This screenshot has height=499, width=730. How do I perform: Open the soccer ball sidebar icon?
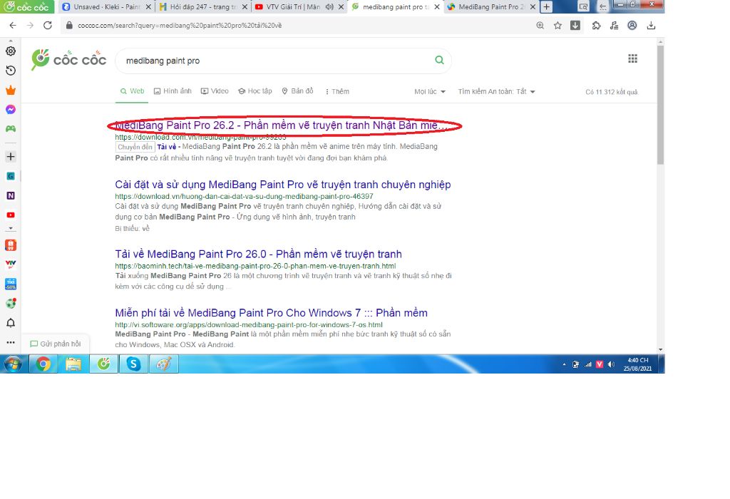click(x=11, y=304)
